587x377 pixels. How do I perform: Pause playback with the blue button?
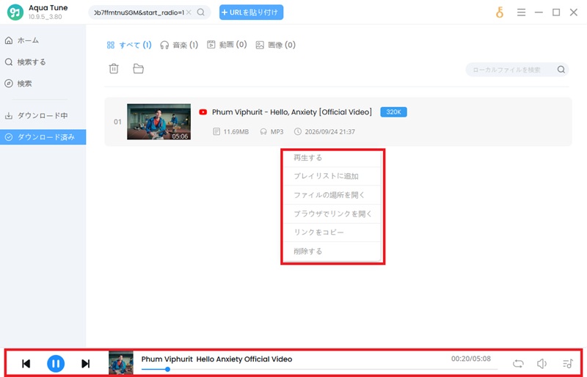click(56, 364)
